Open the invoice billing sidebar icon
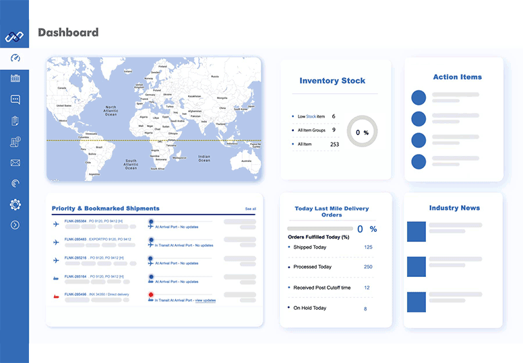Image resolution: width=523 pixels, height=363 pixels. (x=15, y=141)
